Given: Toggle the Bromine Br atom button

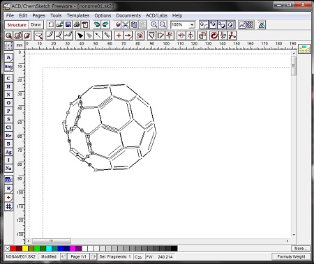Looking at the screenshot, I should [8, 135].
